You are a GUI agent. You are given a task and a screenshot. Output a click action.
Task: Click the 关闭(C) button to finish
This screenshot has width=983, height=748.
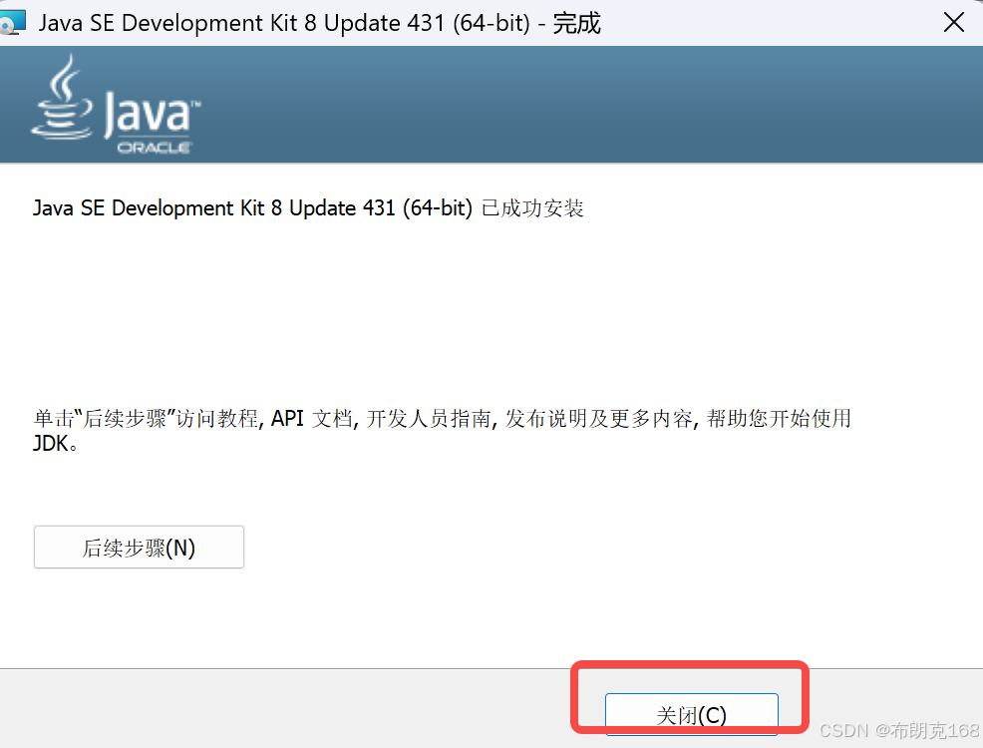[692, 714]
